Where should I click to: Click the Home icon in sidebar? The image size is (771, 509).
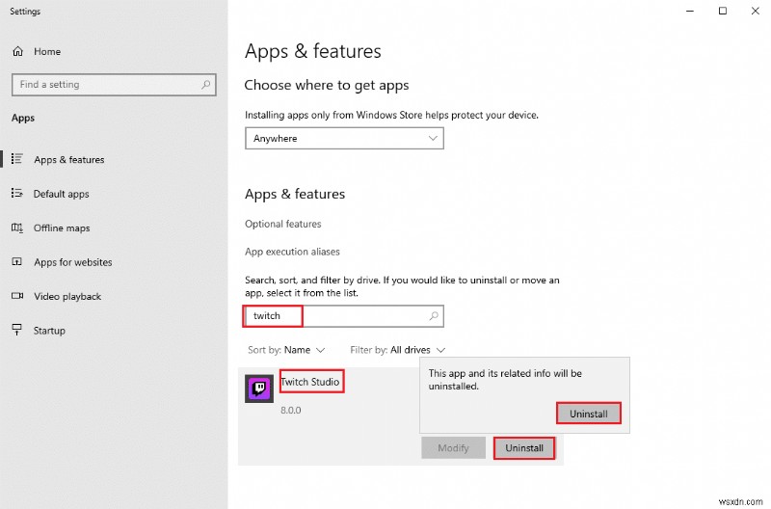(x=18, y=51)
